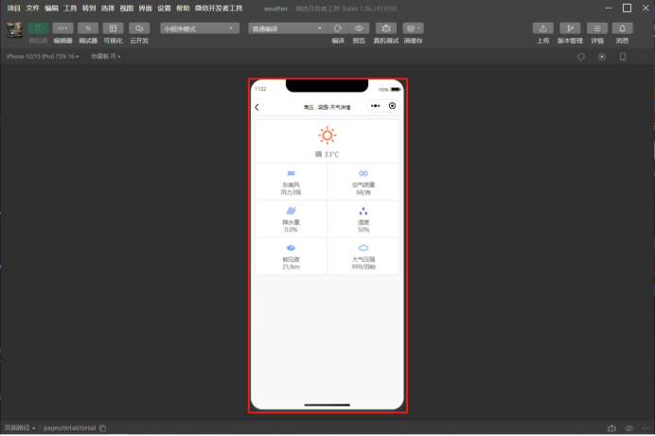Open the 设置 menu

tap(164, 9)
